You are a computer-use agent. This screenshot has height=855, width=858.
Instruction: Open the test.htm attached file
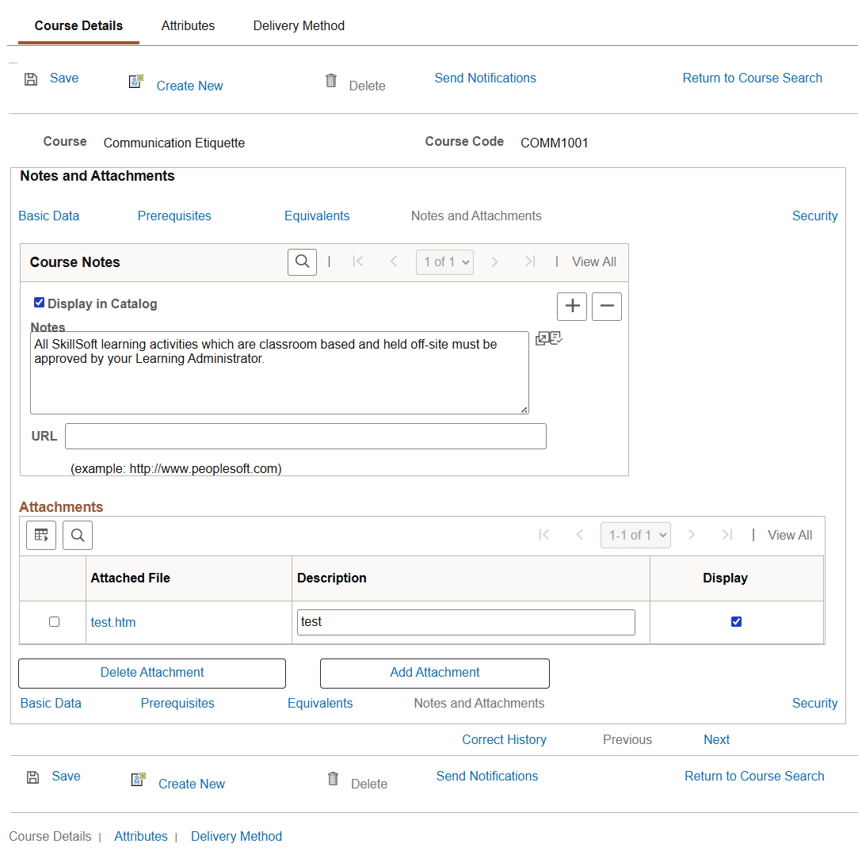click(113, 622)
